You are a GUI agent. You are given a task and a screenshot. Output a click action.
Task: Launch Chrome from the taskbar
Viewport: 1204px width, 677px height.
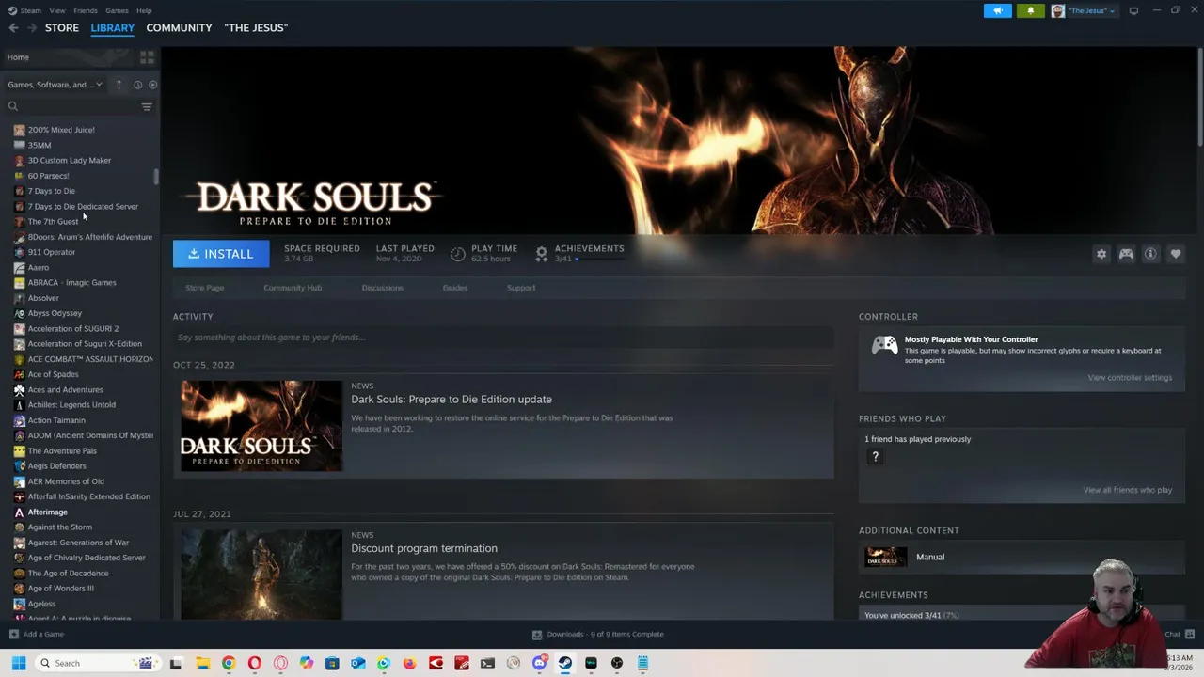229,664
